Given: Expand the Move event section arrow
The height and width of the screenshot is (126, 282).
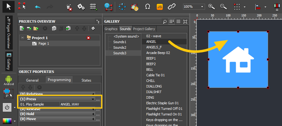Looking at the screenshot, I should point(93,119).
